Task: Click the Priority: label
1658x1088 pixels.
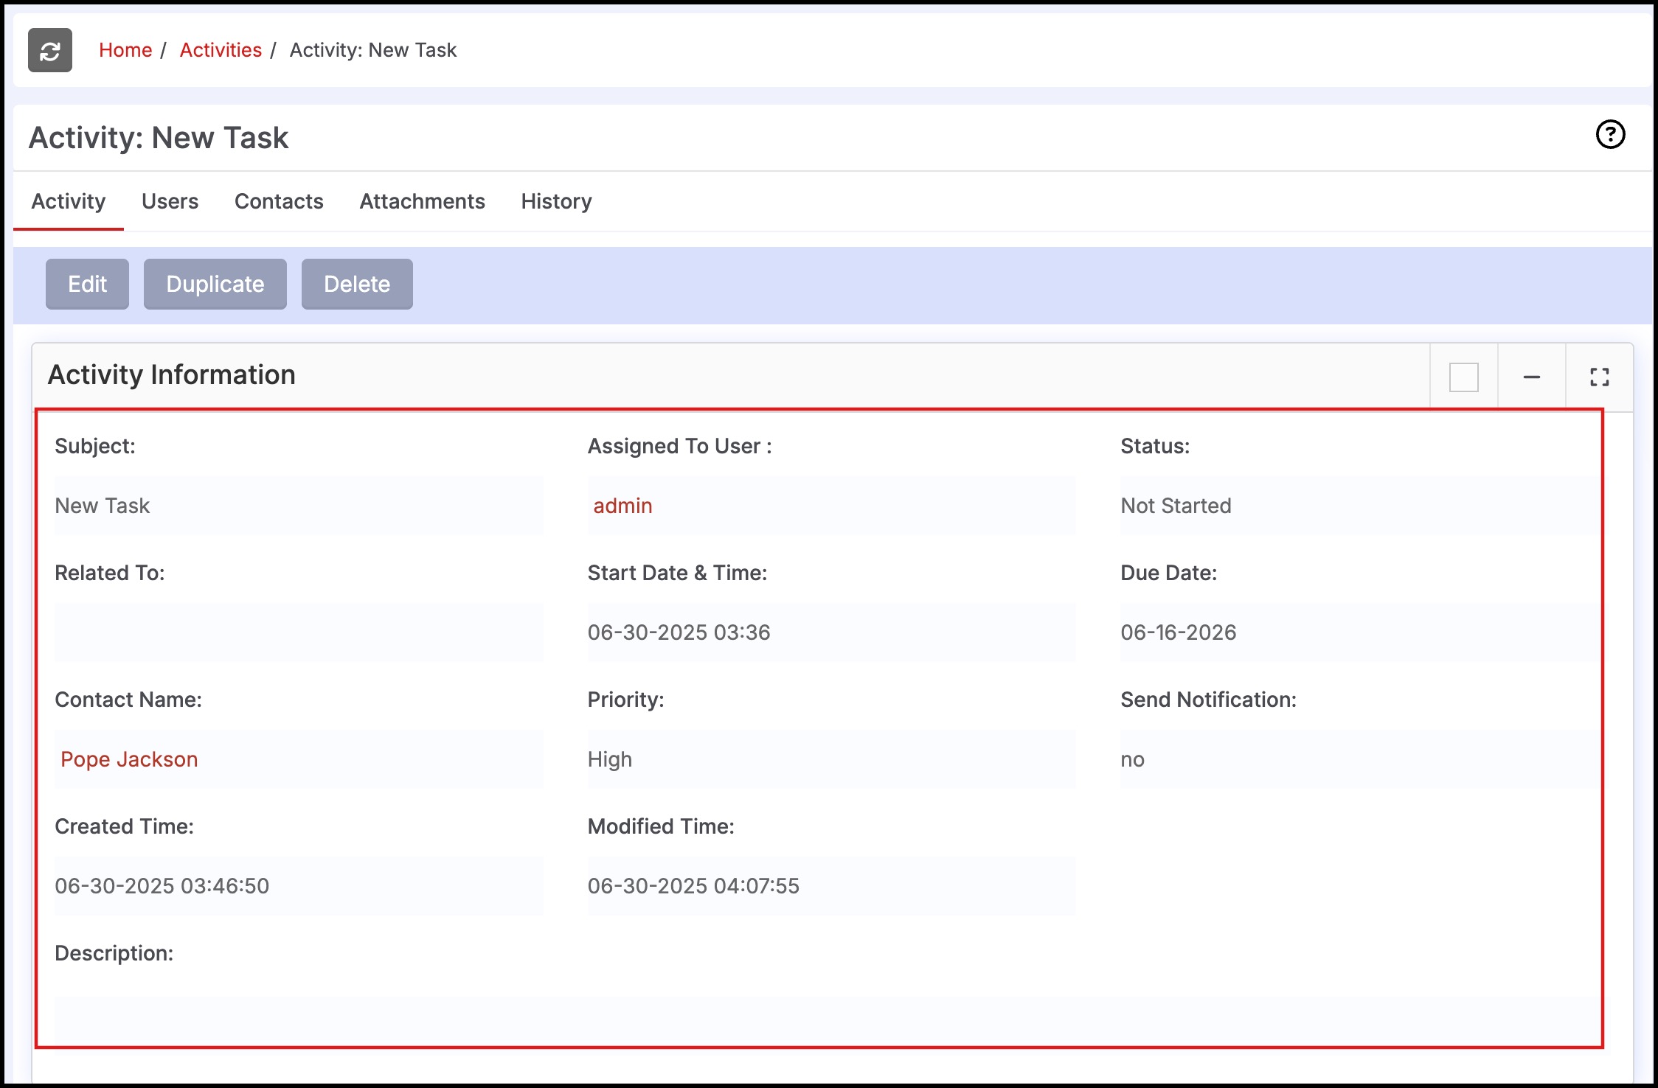Action: click(x=625, y=700)
